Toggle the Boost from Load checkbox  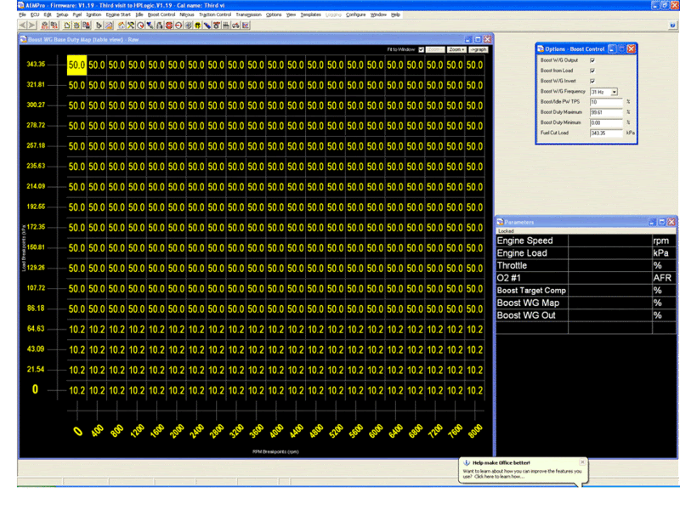coord(592,71)
